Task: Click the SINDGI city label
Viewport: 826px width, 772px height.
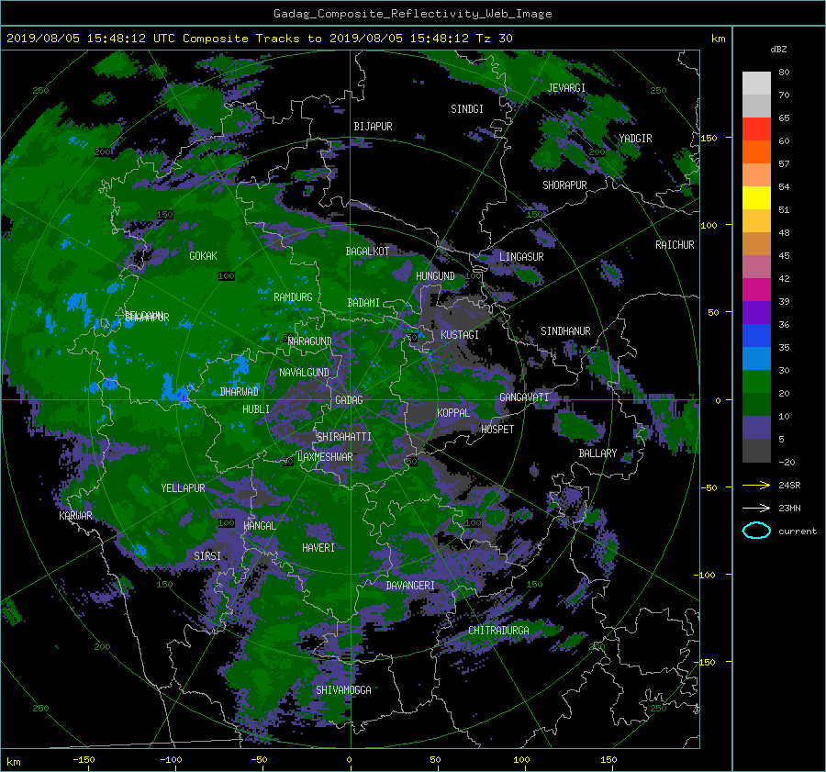Action: coord(467,109)
